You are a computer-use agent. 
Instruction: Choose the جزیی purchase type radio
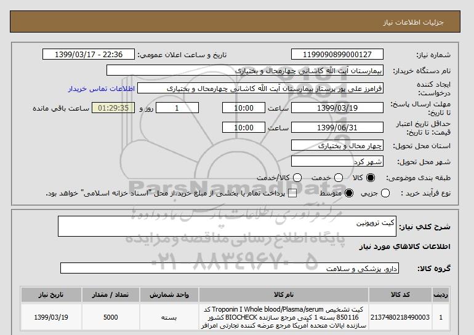385,193
